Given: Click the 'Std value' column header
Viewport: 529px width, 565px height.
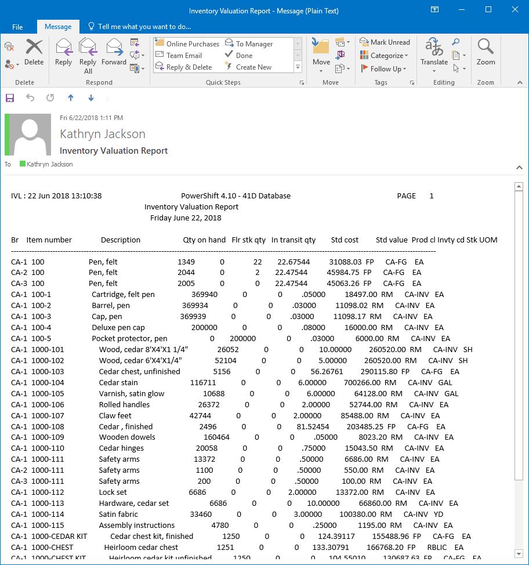Looking at the screenshot, I should tap(392, 240).
